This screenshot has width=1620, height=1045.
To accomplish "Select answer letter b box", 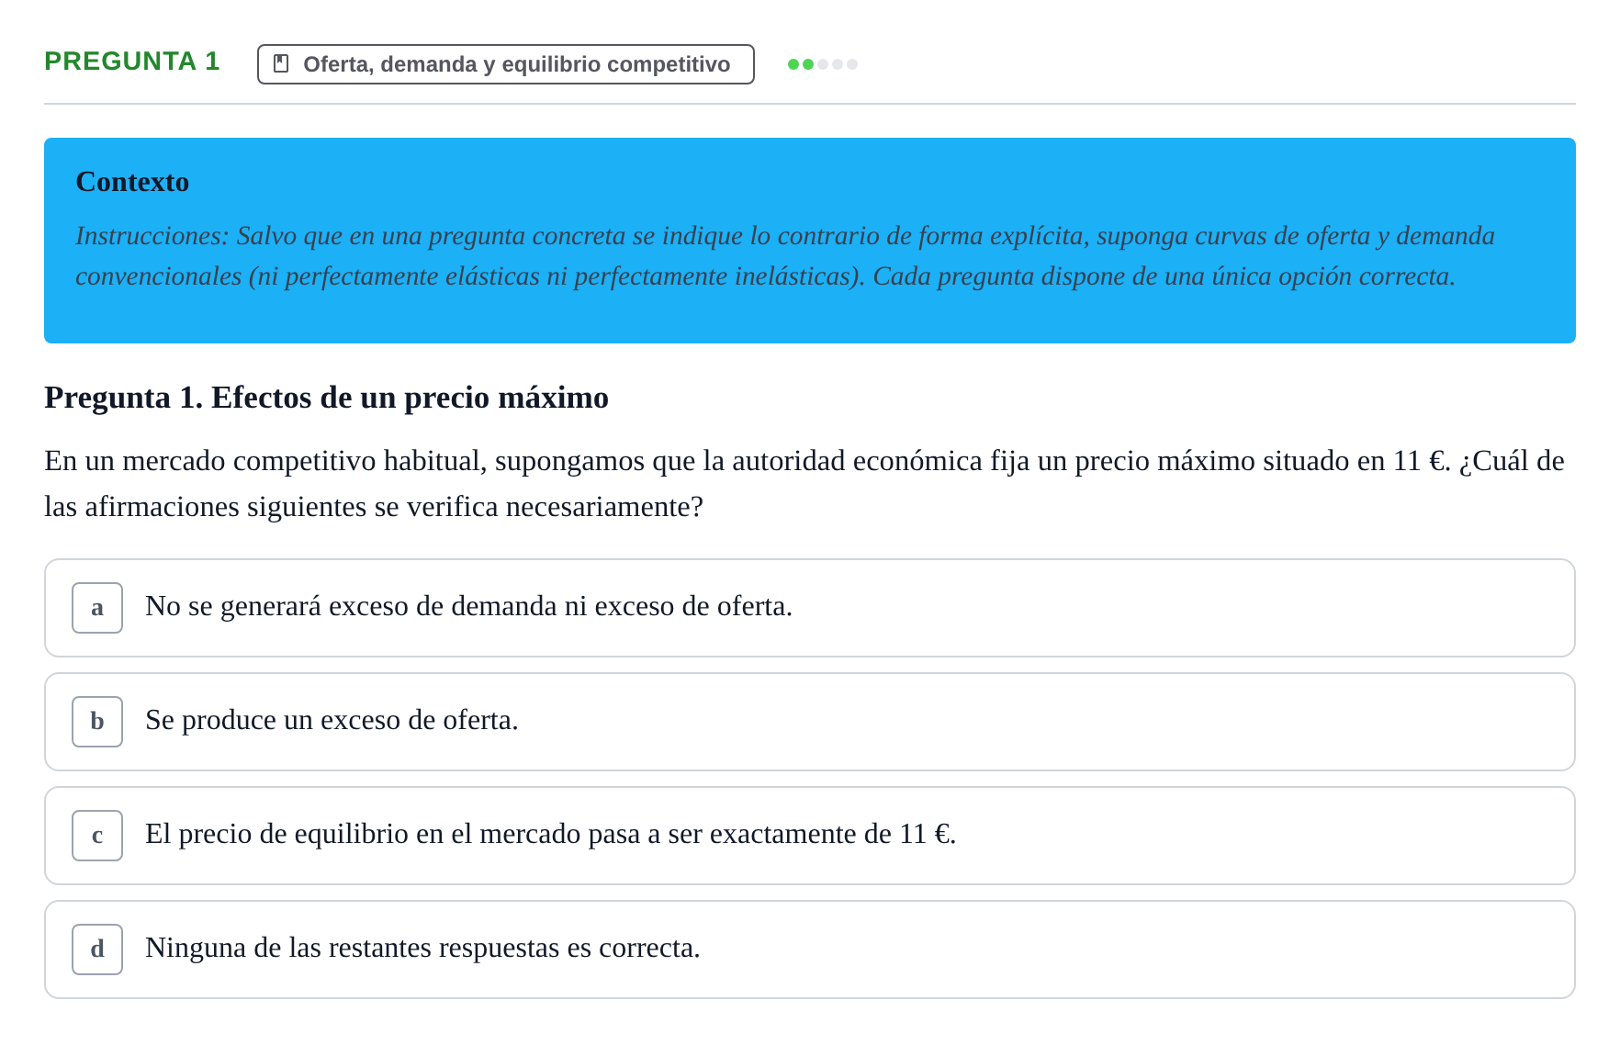I will [97, 722].
